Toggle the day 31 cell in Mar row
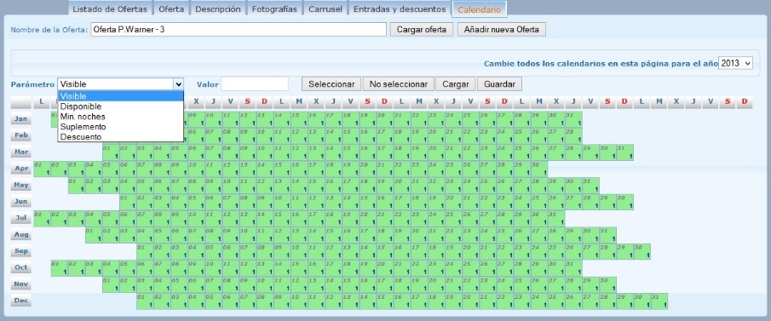Viewport: 771px width, 321px height. pos(625,152)
